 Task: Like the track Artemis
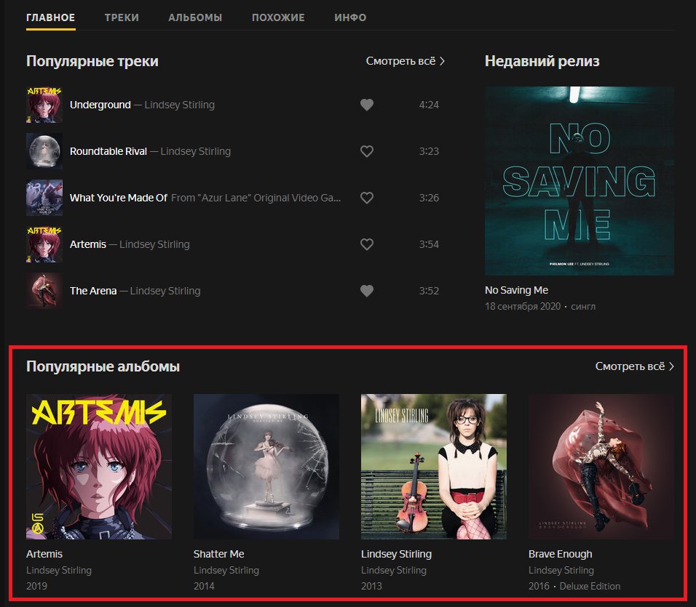pos(367,244)
